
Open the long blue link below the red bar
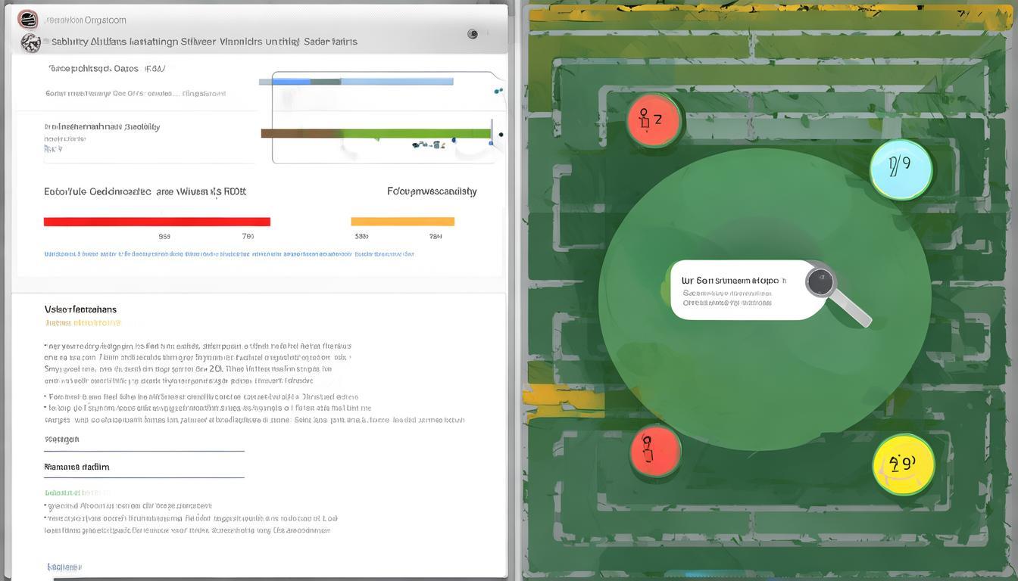coord(227,254)
